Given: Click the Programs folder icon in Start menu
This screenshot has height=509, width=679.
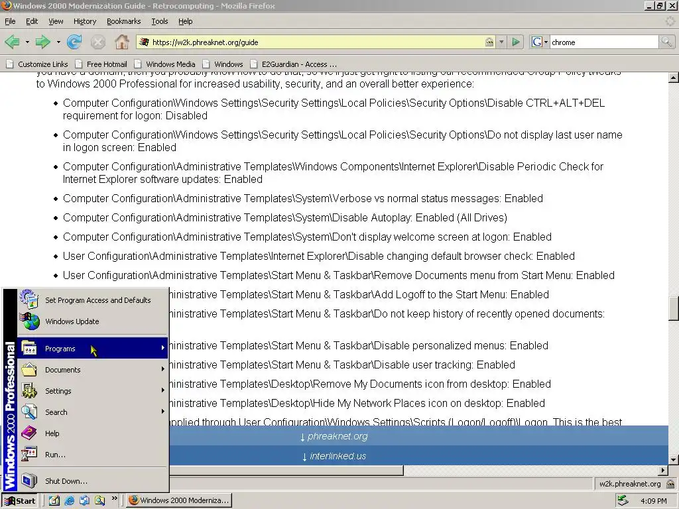Looking at the screenshot, I should (x=29, y=349).
